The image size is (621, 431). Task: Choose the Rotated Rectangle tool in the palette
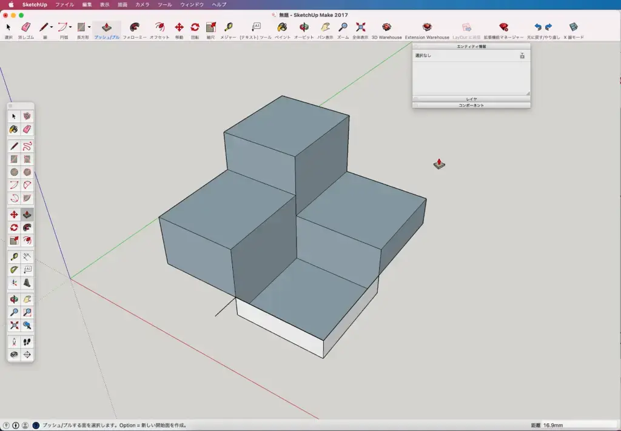pyautogui.click(x=27, y=159)
